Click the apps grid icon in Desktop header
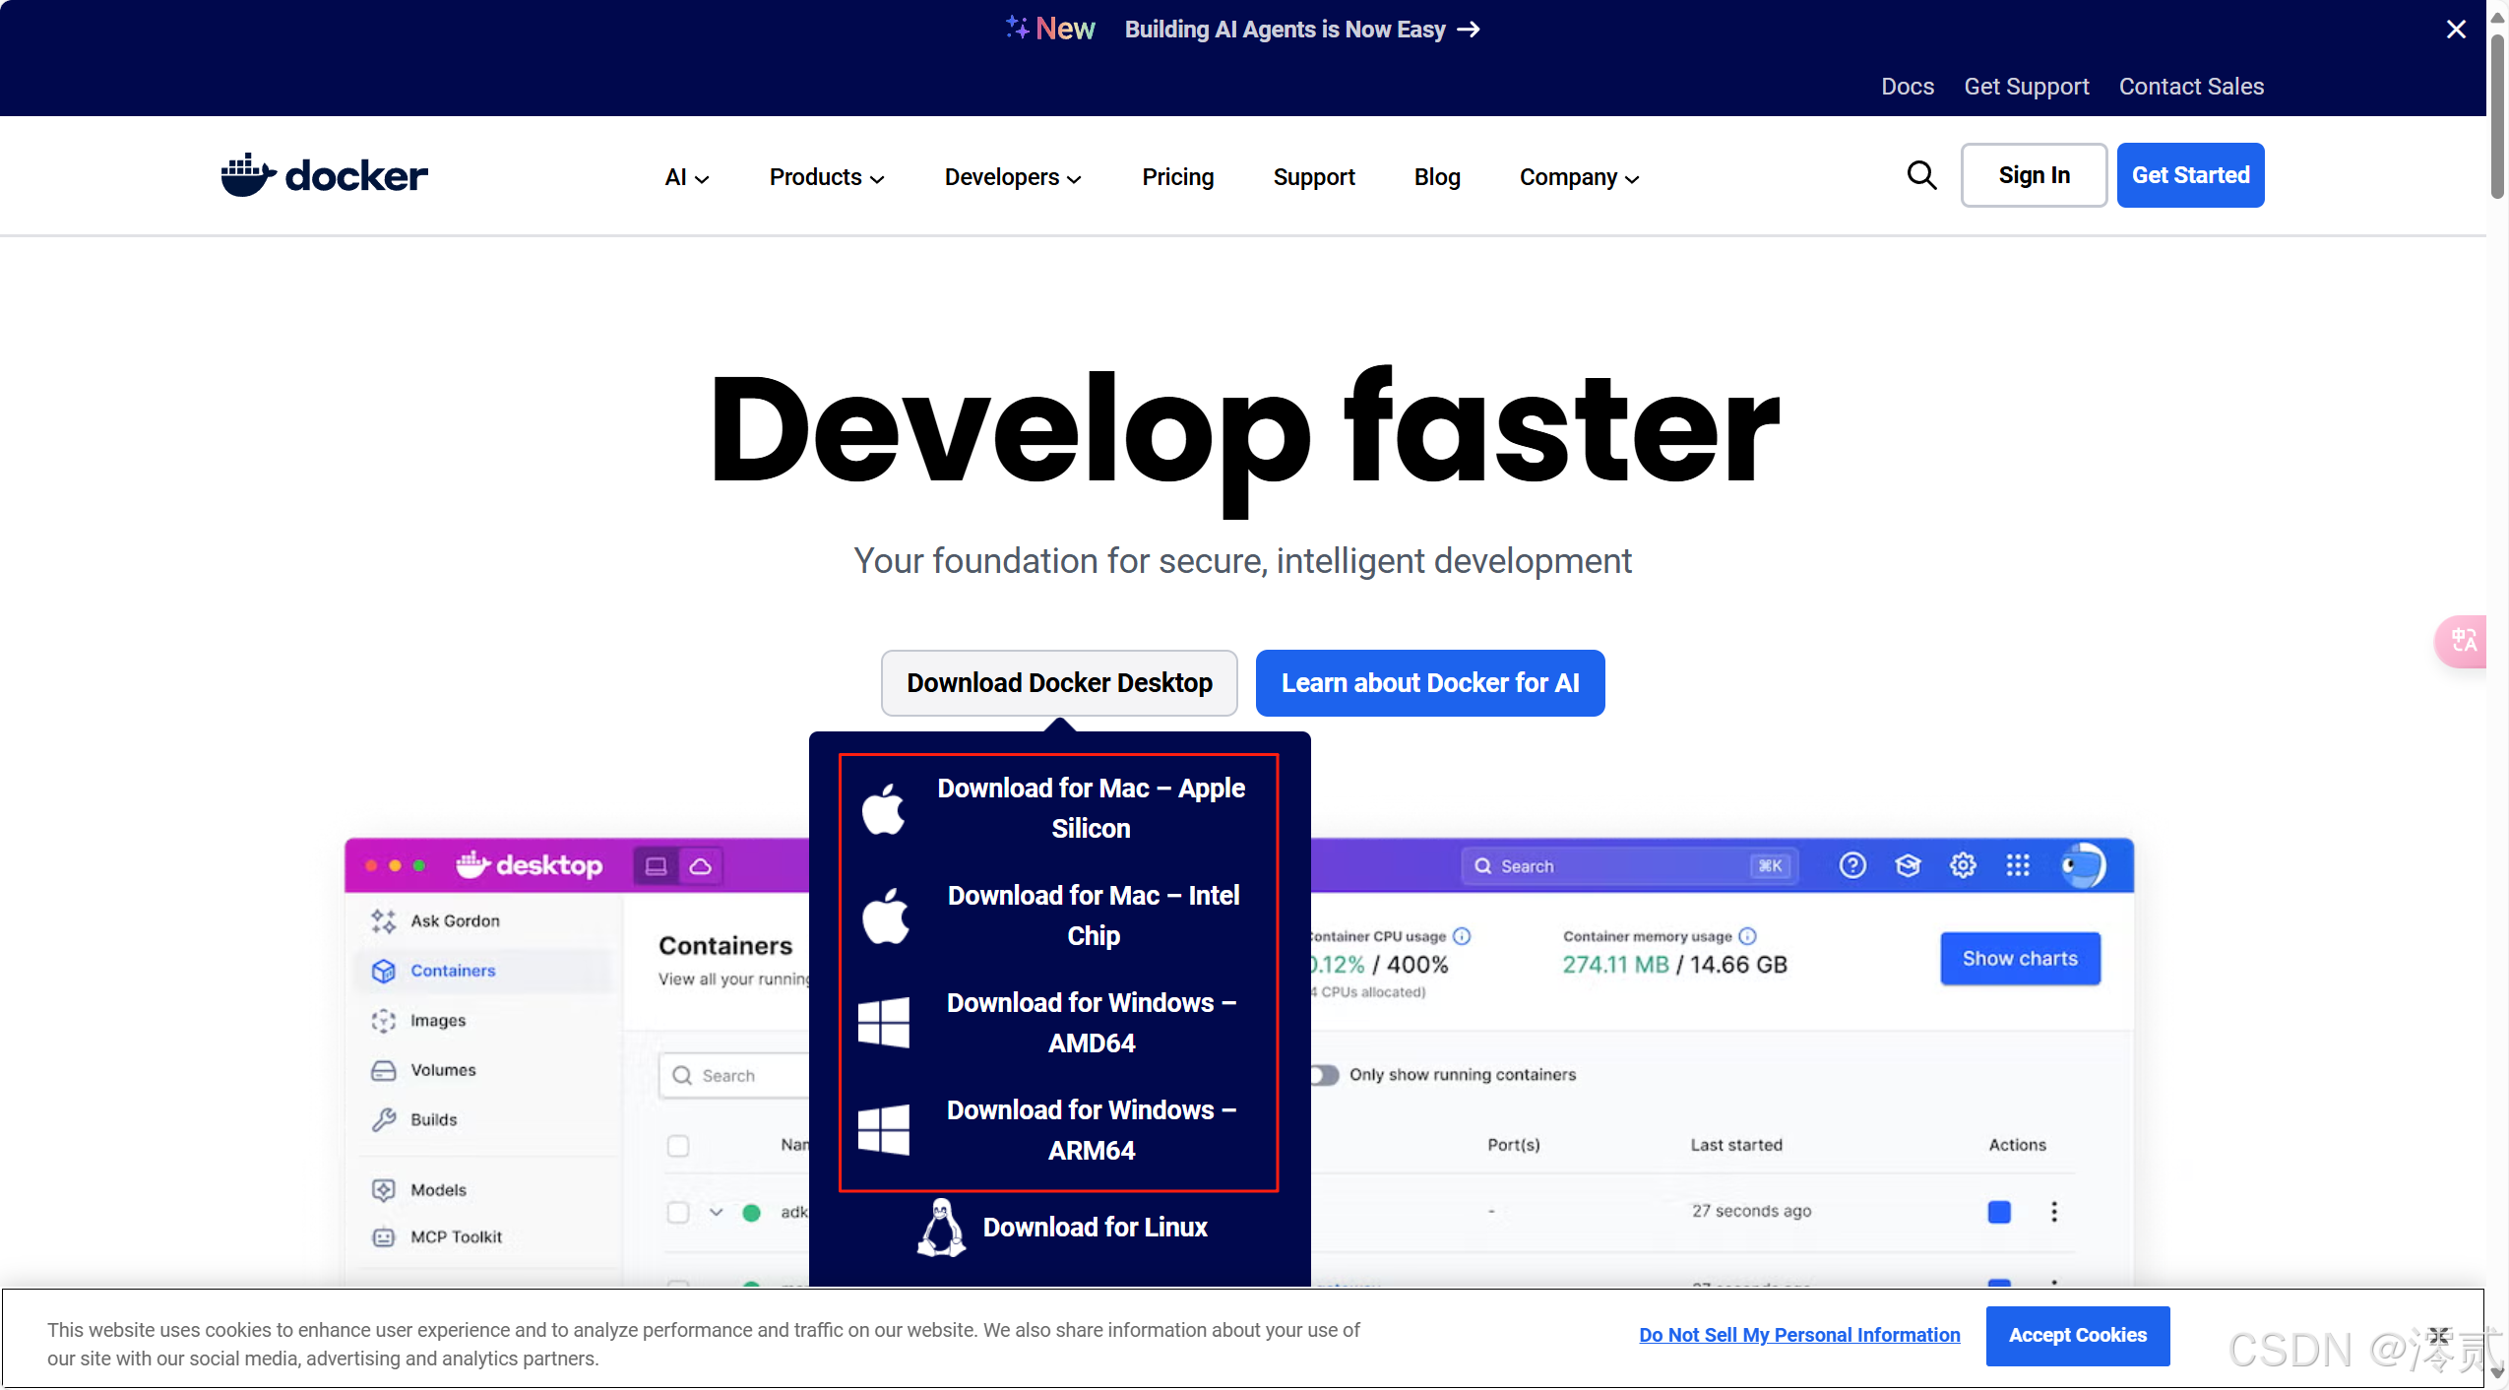Image resolution: width=2509 pixels, height=1390 pixels. pos(2018,865)
